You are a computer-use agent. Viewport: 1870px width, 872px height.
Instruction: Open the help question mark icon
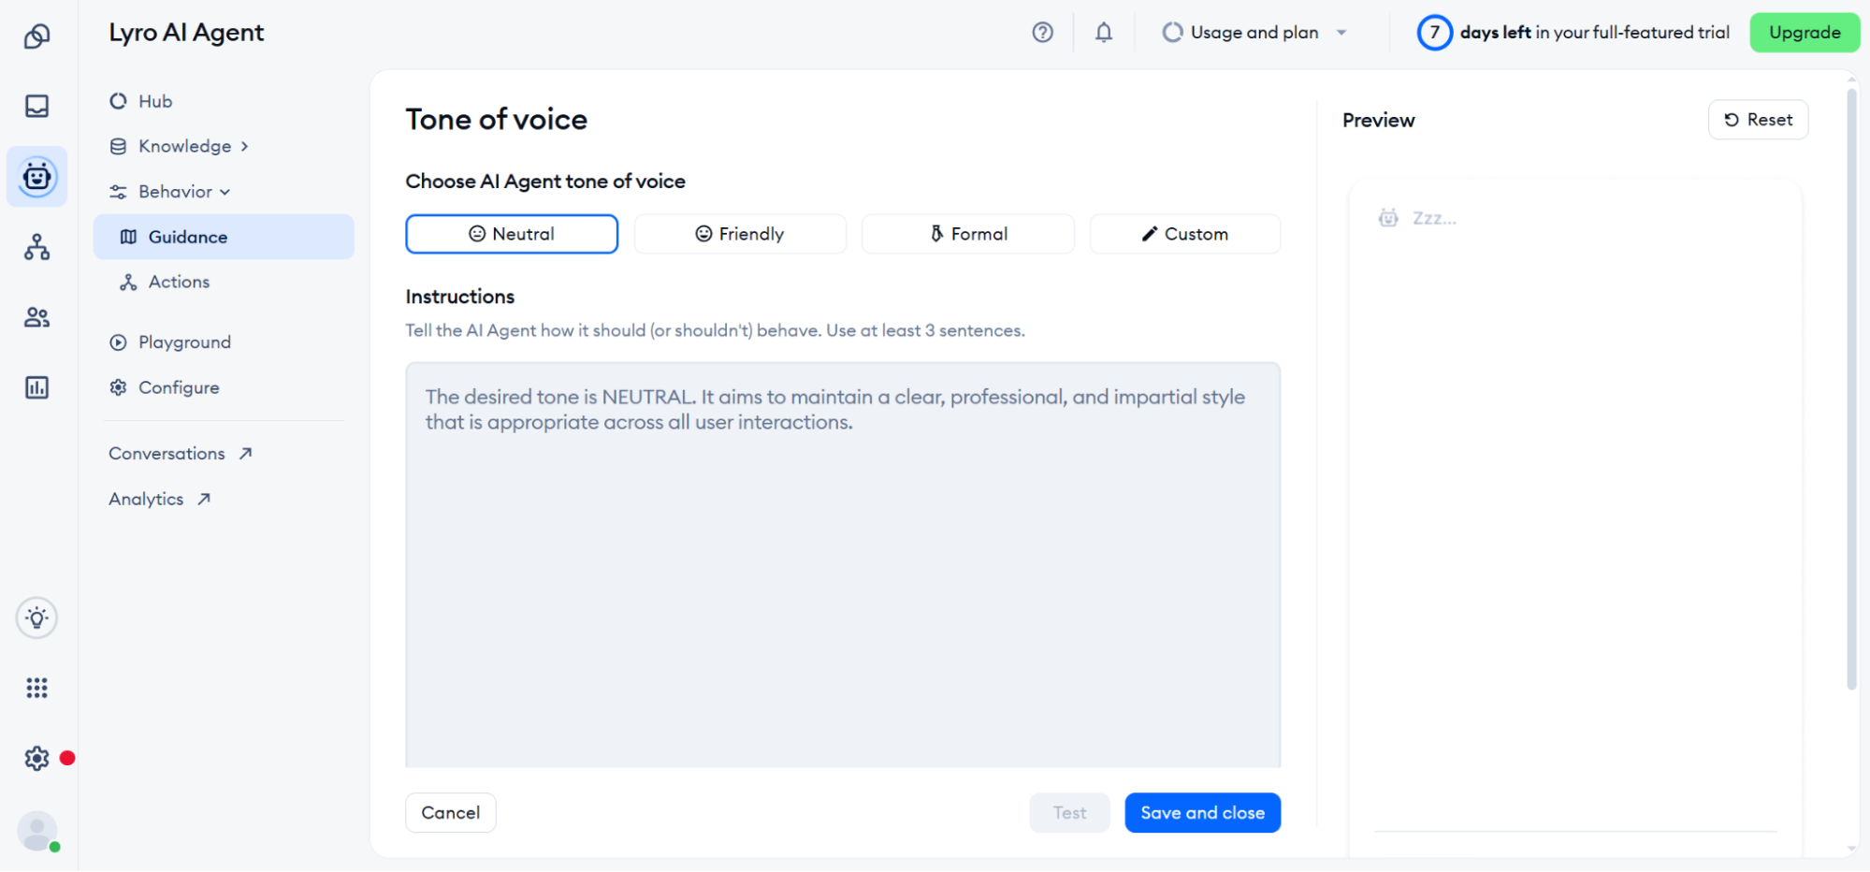1042,32
